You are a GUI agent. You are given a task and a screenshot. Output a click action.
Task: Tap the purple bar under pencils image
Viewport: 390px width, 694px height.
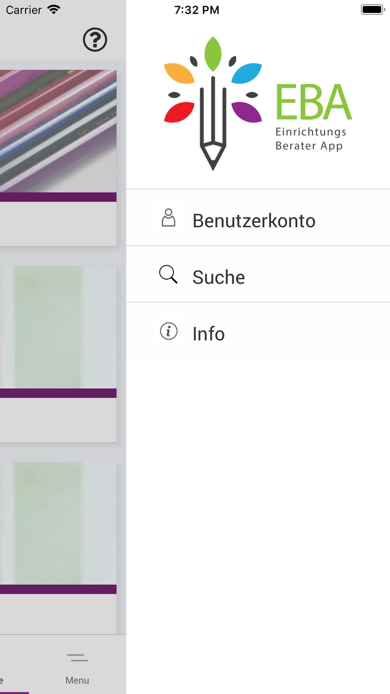tap(58, 197)
